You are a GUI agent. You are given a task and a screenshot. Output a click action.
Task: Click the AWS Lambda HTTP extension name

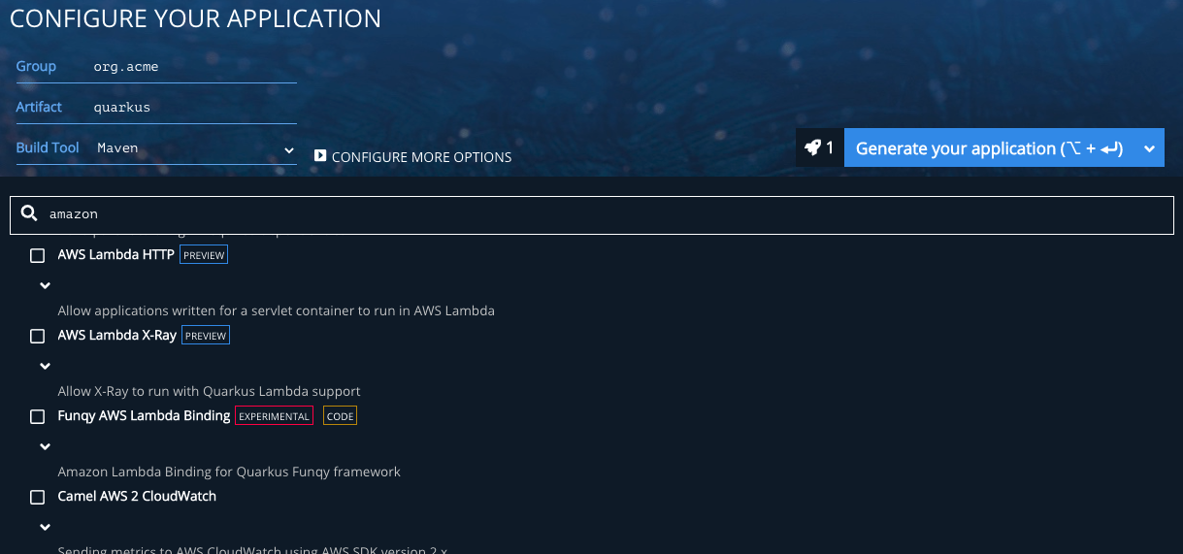[x=115, y=255]
